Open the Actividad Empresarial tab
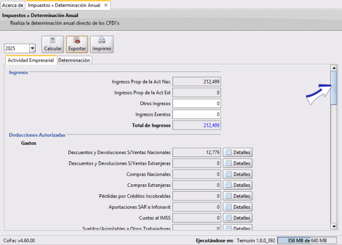This screenshot has width=342, height=245. 31,60
